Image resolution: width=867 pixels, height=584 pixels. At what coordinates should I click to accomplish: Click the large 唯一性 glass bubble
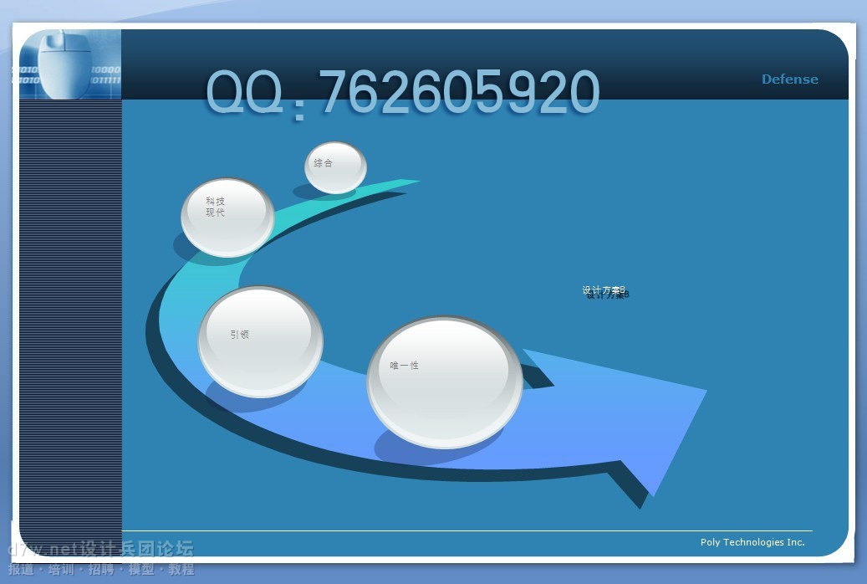444,382
